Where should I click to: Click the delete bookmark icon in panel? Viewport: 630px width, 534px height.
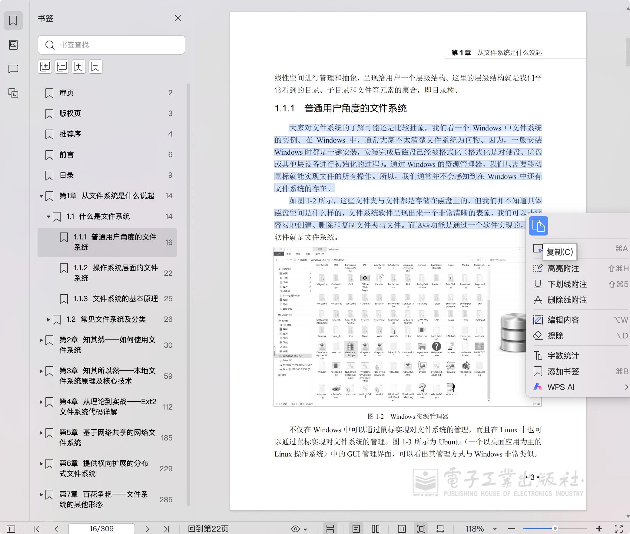96,67
